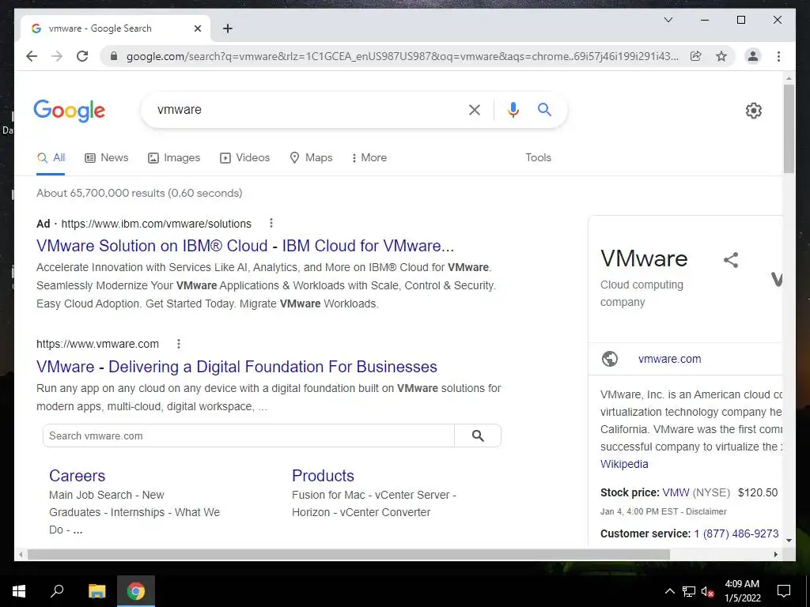Expand the More search categories
This screenshot has width=810, height=607.
369,158
